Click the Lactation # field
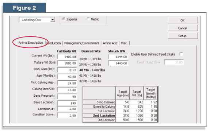This screenshot has width=210, height=132. pos(67,109)
